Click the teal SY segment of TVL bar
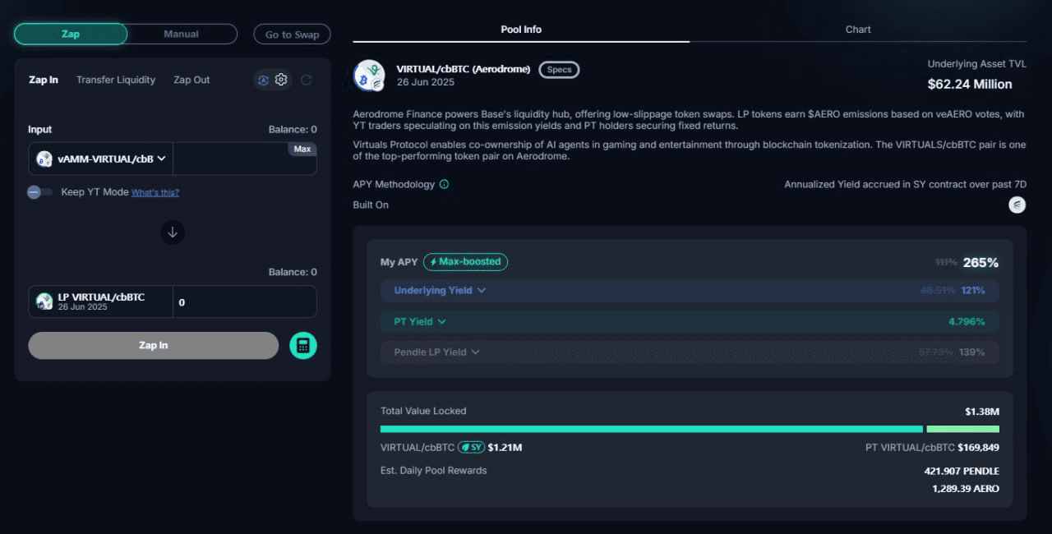Image resolution: width=1052 pixels, height=534 pixels. click(x=652, y=429)
